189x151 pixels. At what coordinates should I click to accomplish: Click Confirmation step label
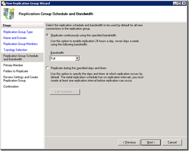coord(11,86)
